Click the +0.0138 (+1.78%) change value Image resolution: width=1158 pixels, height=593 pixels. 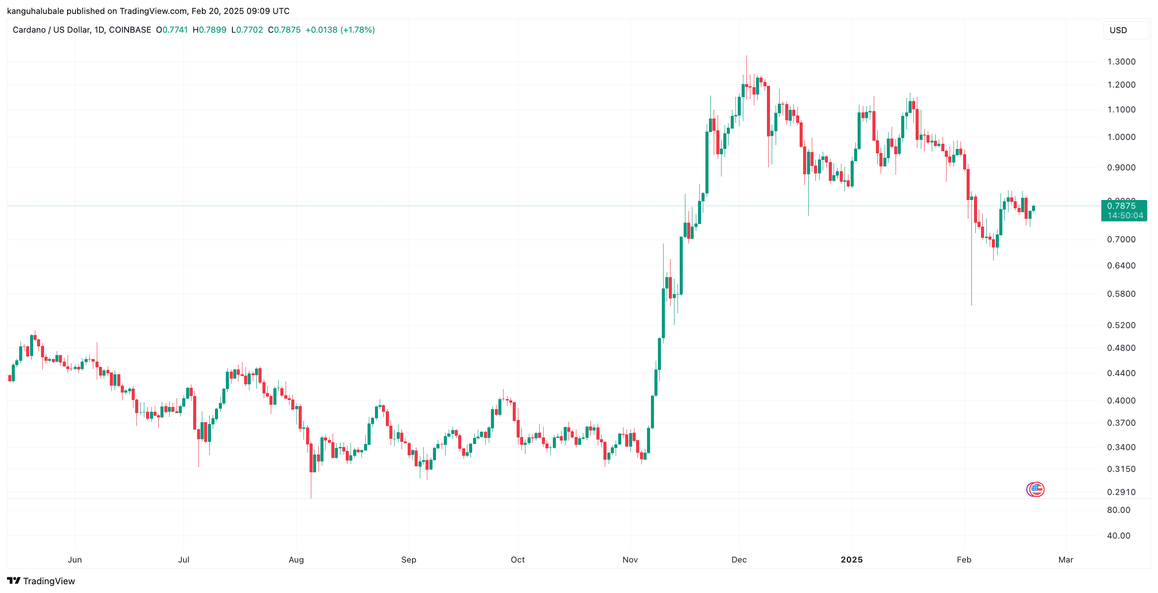340,30
